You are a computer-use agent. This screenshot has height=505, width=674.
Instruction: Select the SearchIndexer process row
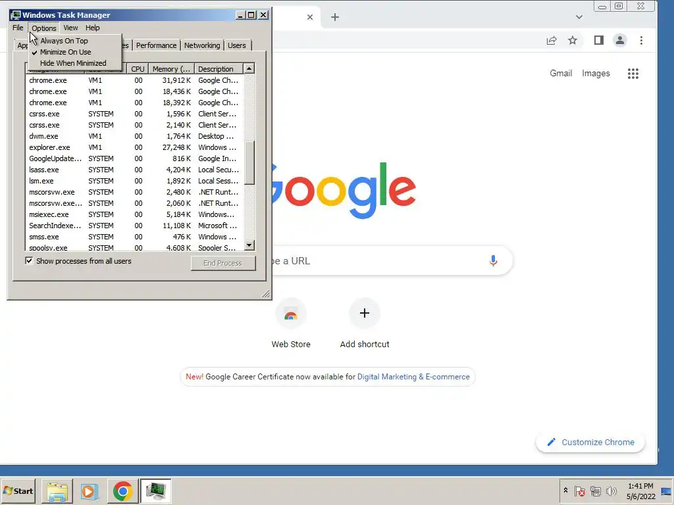[134, 226]
